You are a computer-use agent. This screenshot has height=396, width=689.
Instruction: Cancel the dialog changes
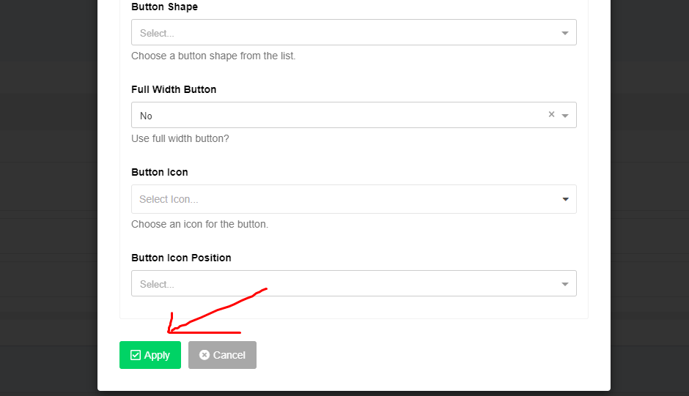[222, 355]
